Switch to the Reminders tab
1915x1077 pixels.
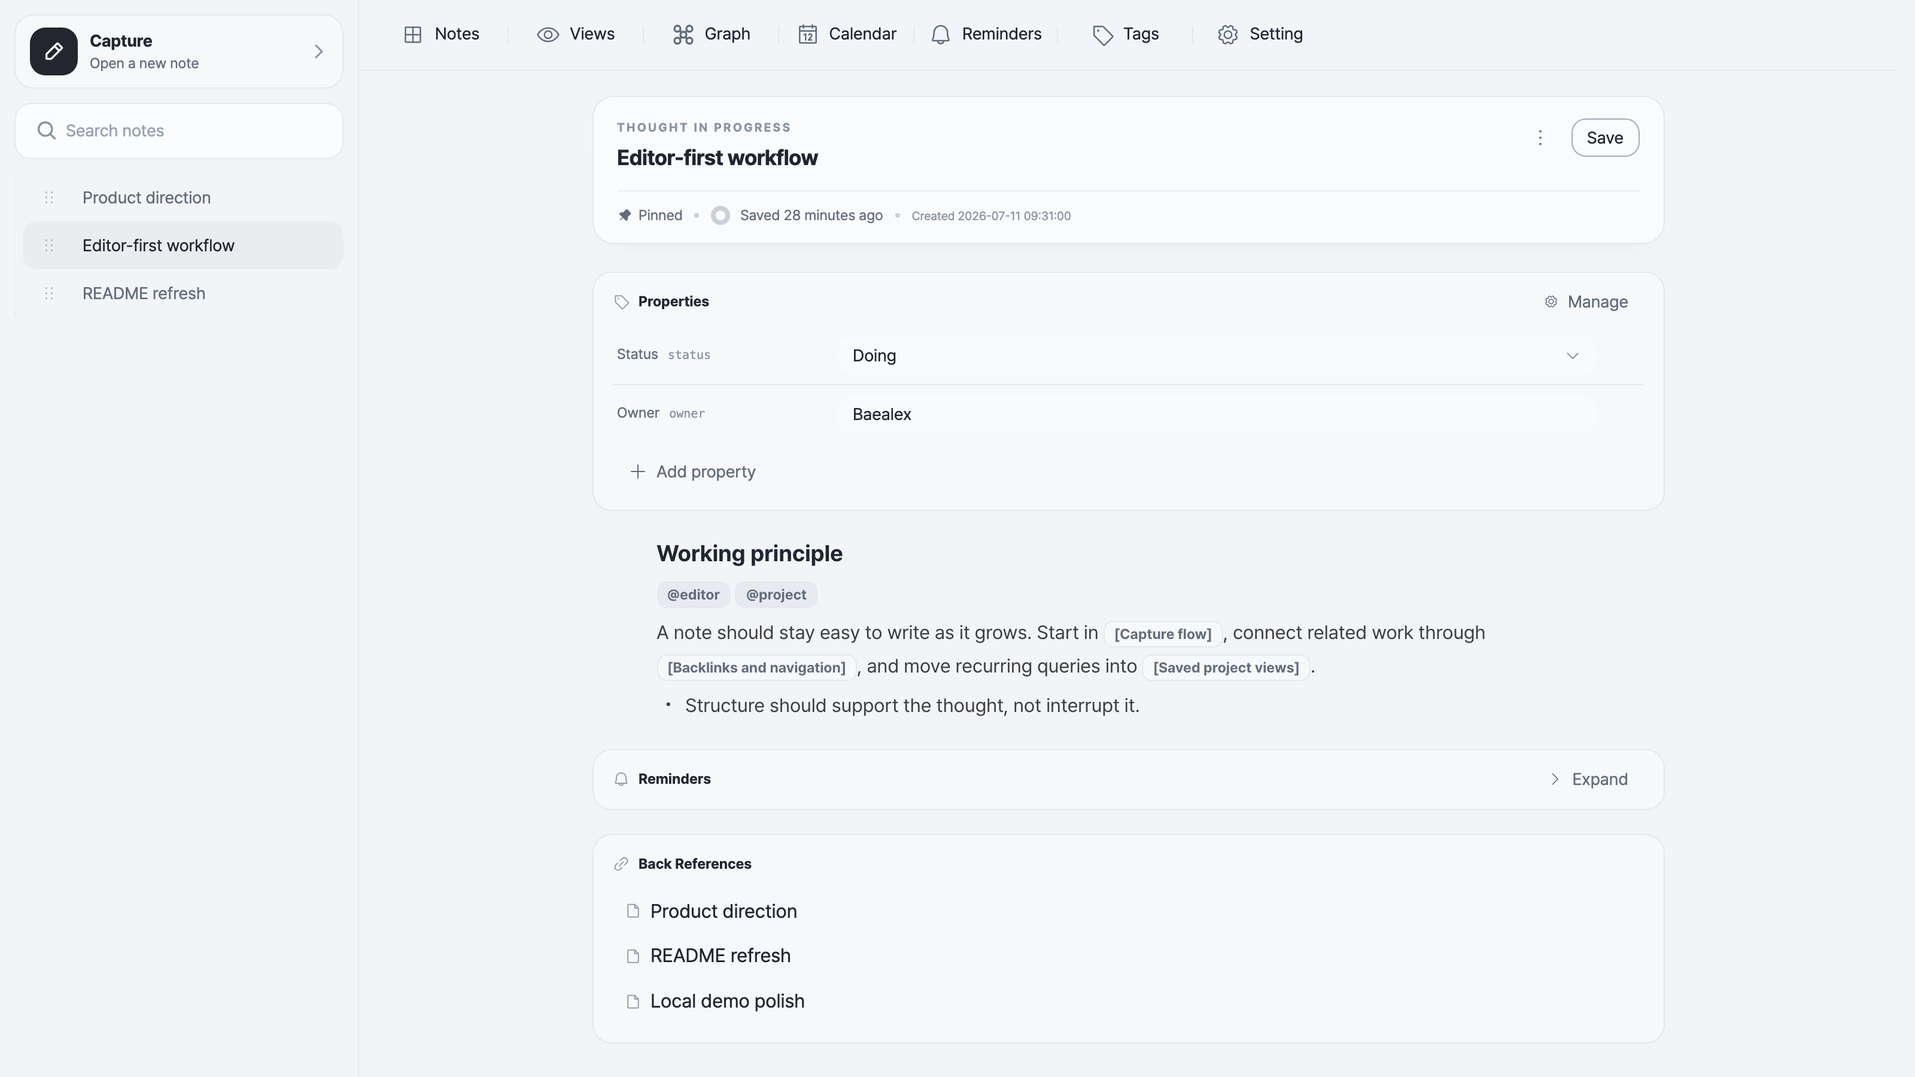point(986,34)
